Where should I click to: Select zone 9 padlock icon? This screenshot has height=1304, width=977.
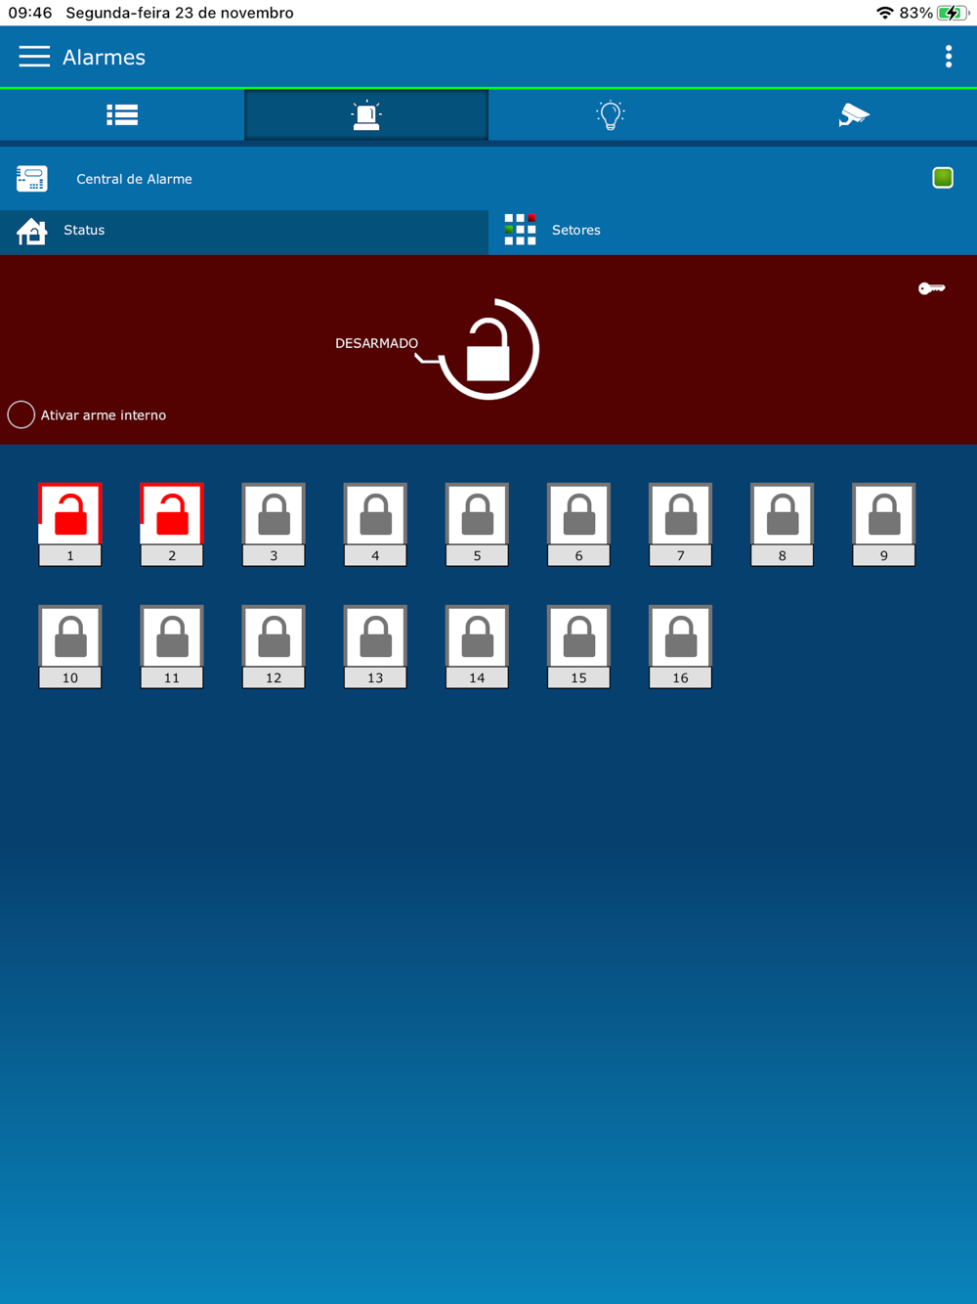point(883,515)
